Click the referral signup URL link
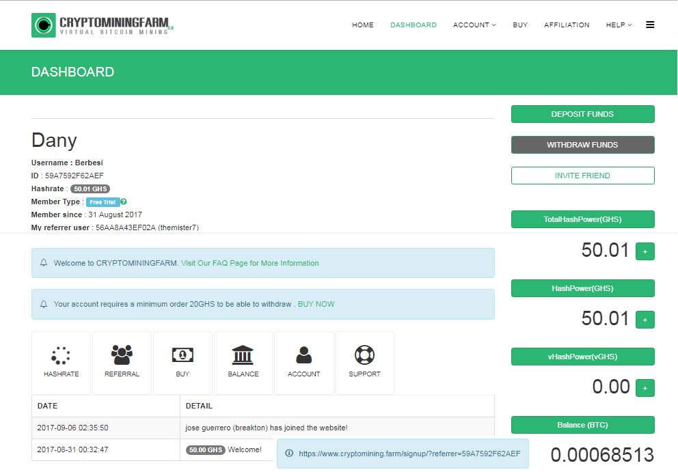This screenshot has height=472, width=678. point(409,454)
